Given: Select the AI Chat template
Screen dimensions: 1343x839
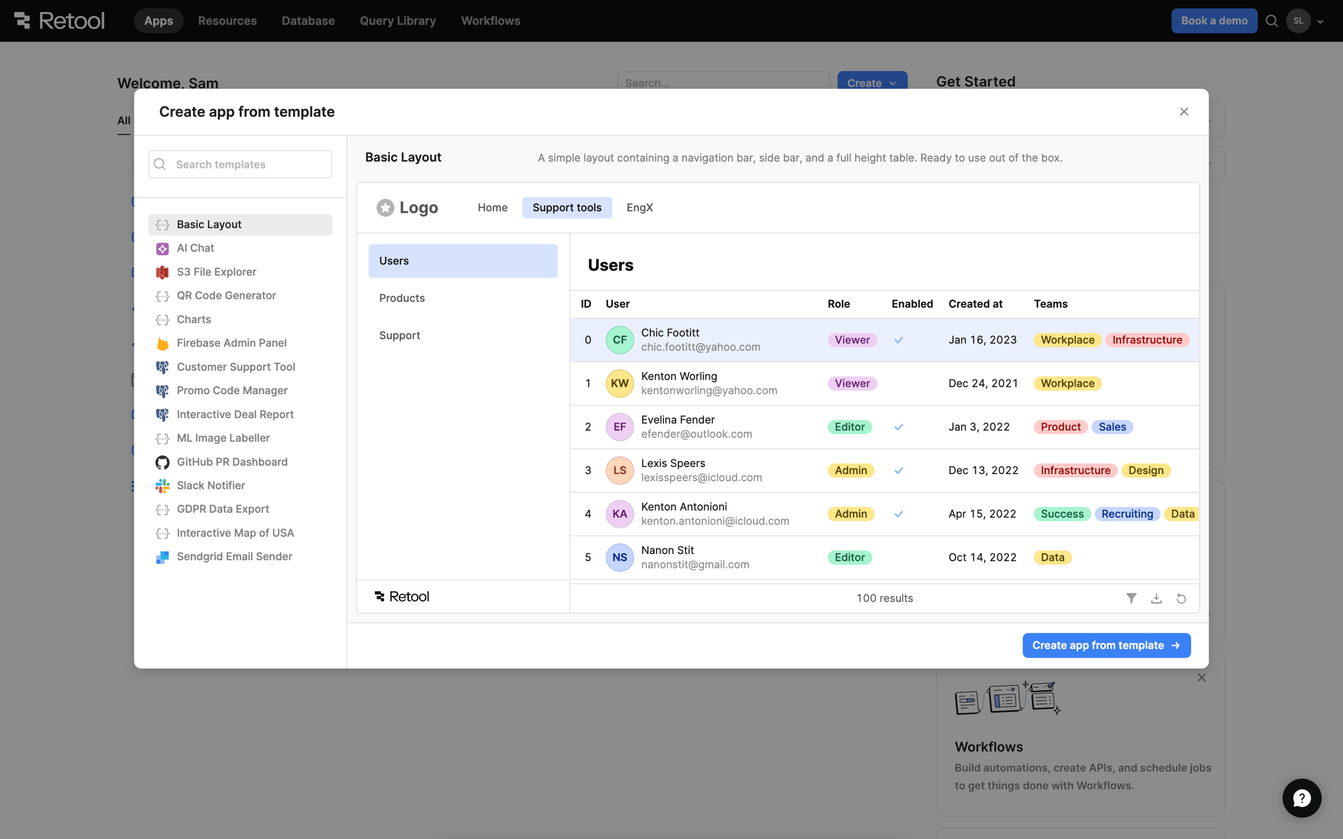Looking at the screenshot, I should (240, 248).
